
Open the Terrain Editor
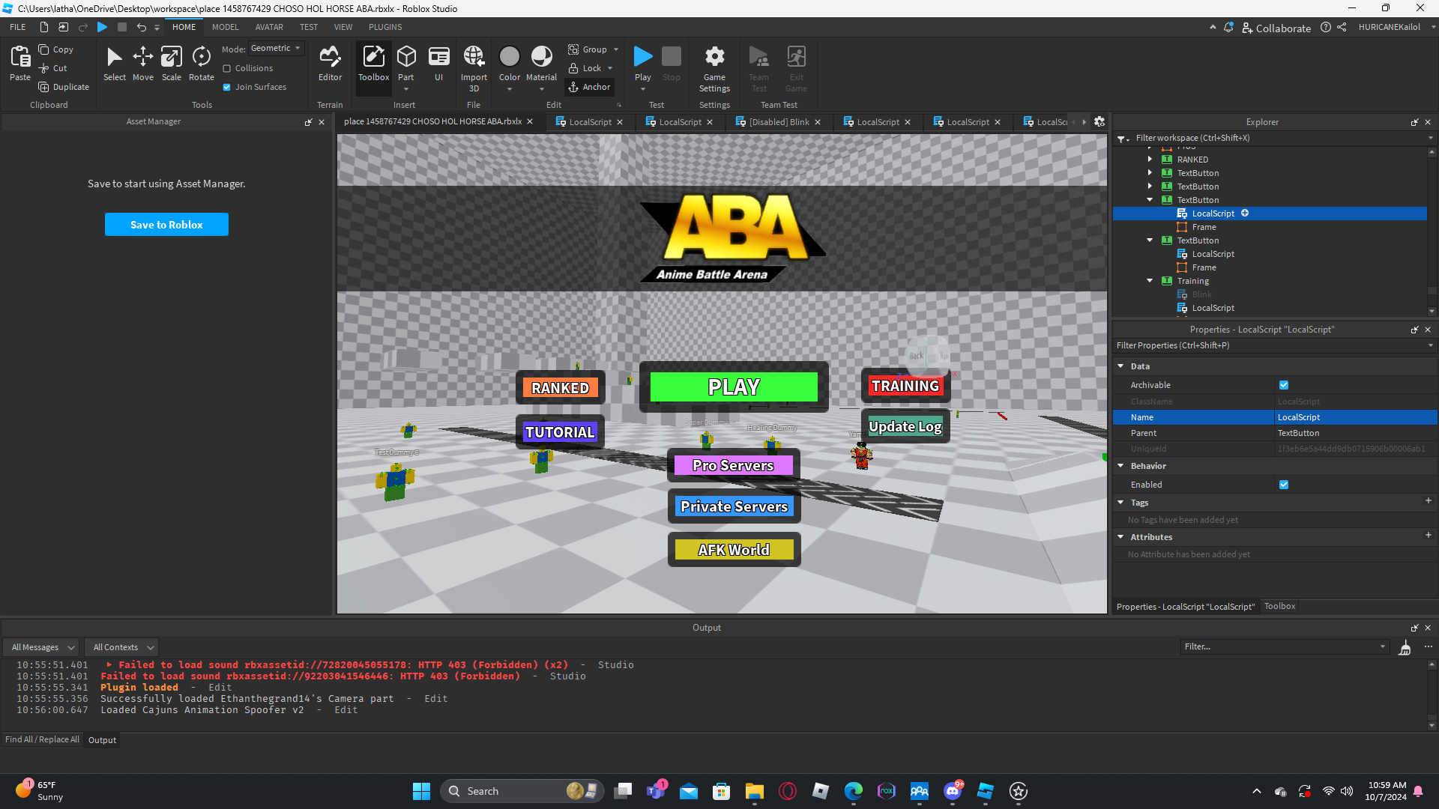tap(330, 63)
